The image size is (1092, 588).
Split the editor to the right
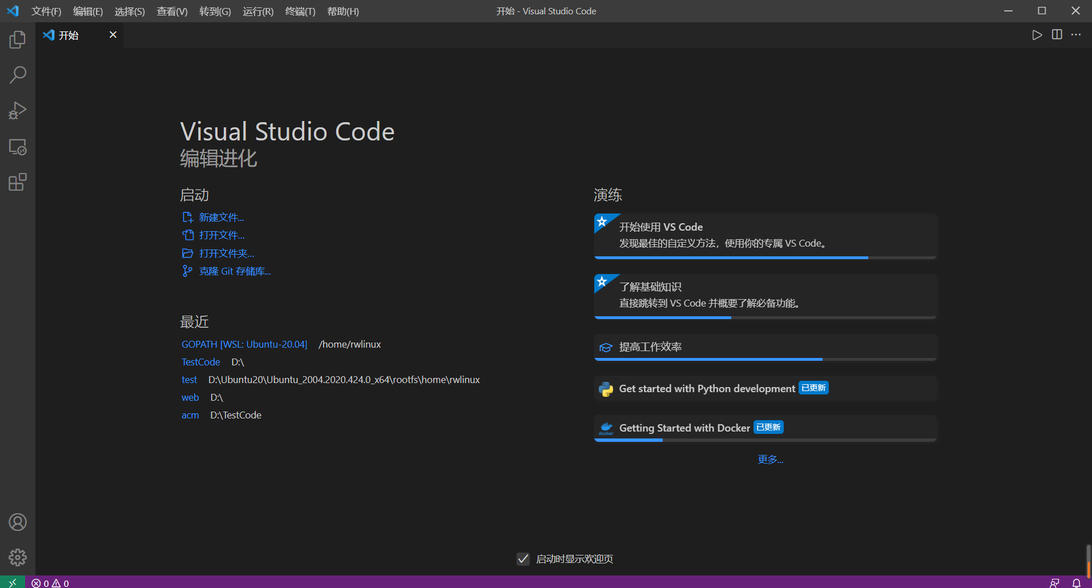click(1057, 35)
